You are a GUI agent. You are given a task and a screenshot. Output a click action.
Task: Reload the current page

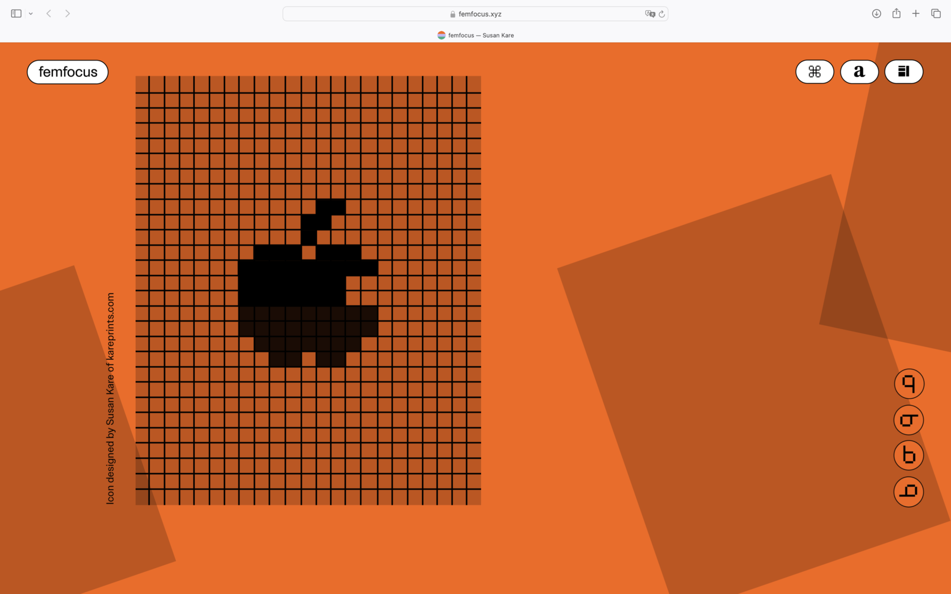[662, 14]
